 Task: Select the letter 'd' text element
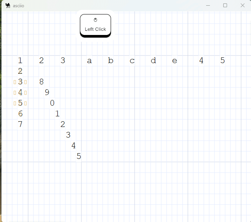click(153, 61)
